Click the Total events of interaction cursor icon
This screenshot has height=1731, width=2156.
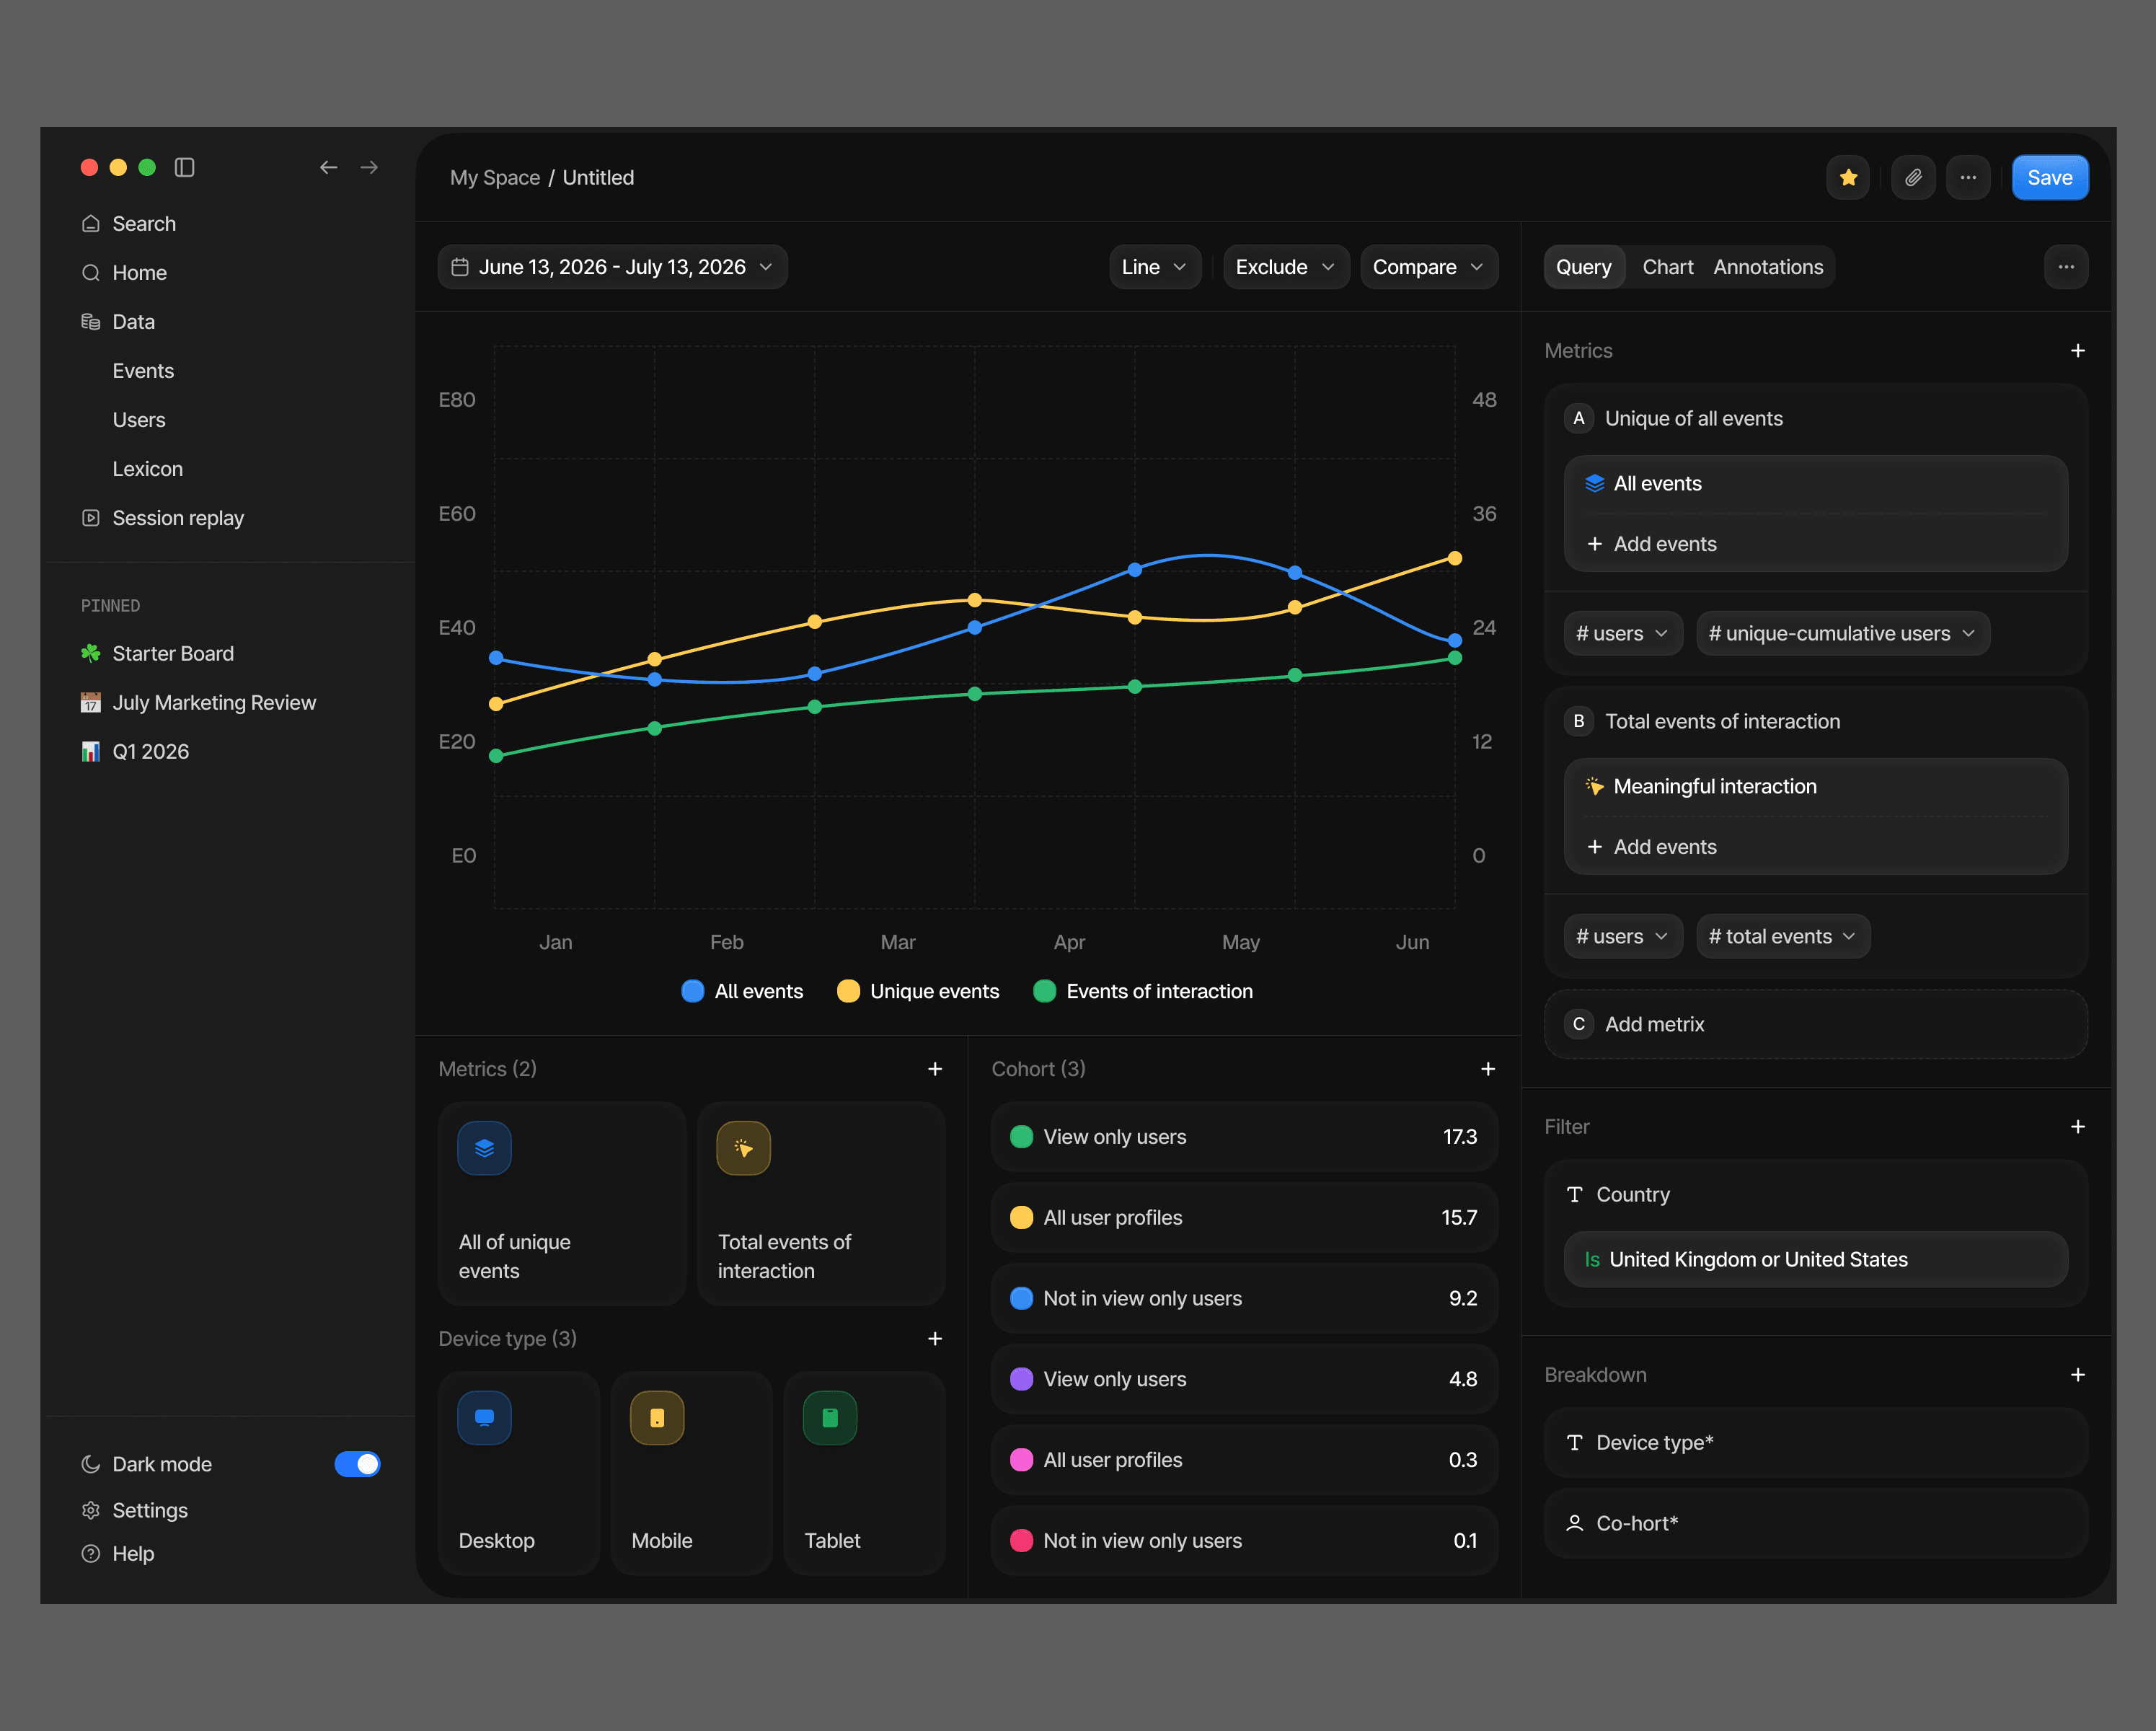(743, 1148)
